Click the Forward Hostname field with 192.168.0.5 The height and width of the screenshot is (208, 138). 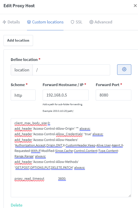pyautogui.click(x=66, y=95)
